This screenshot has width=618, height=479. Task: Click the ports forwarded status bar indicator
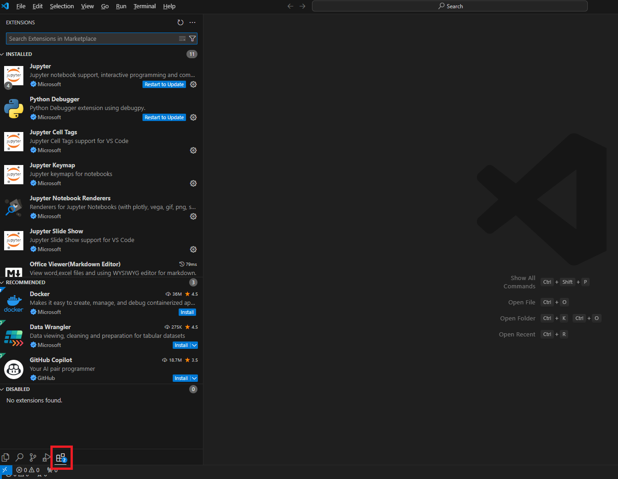[53, 470]
